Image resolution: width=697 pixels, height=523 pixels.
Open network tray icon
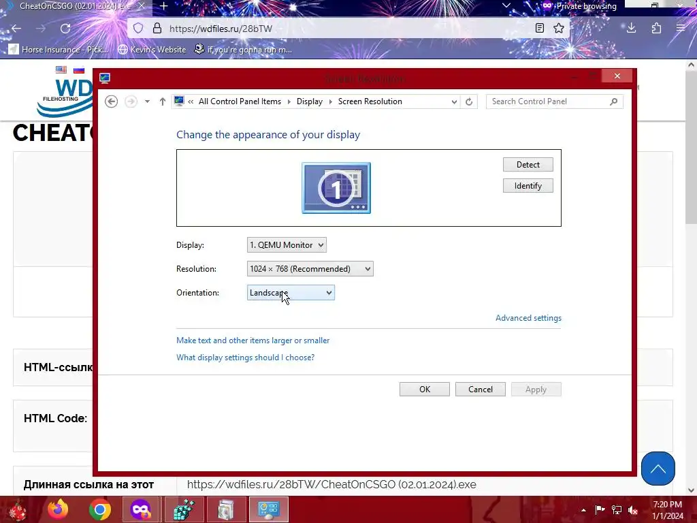click(617, 509)
